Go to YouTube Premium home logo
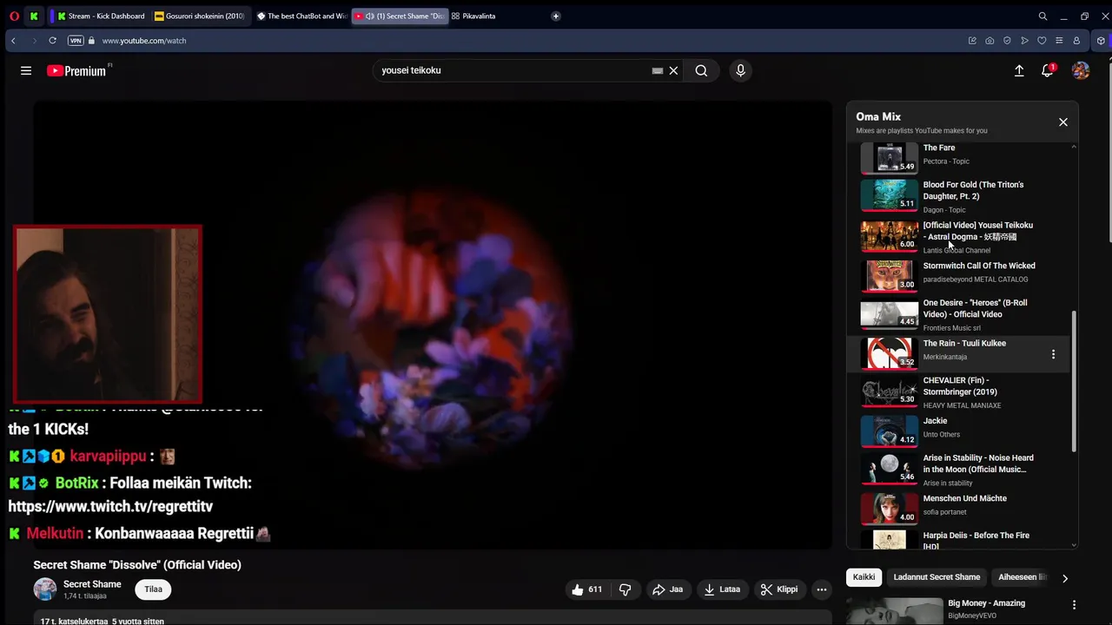This screenshot has width=1112, height=625. (76, 70)
